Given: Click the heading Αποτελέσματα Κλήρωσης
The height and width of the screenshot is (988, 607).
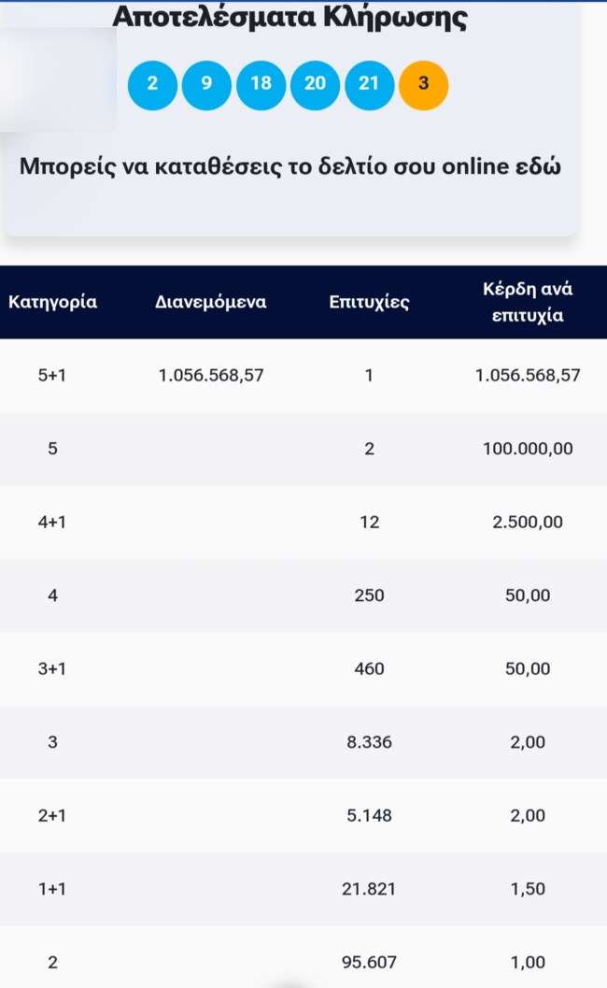Looking at the screenshot, I should coord(289,16).
